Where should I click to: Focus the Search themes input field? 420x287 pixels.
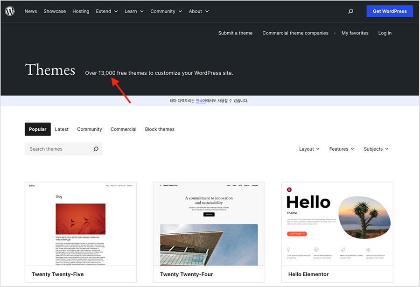coord(63,149)
